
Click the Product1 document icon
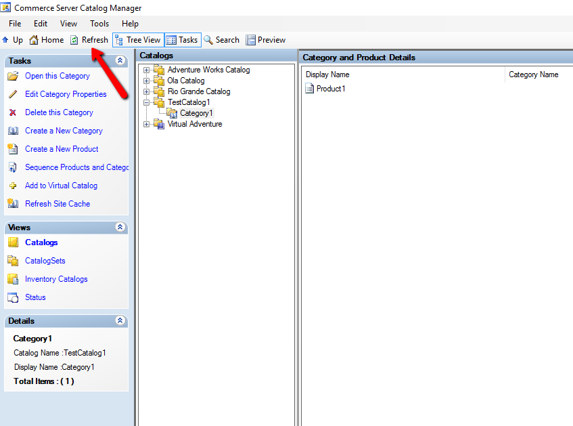point(310,89)
